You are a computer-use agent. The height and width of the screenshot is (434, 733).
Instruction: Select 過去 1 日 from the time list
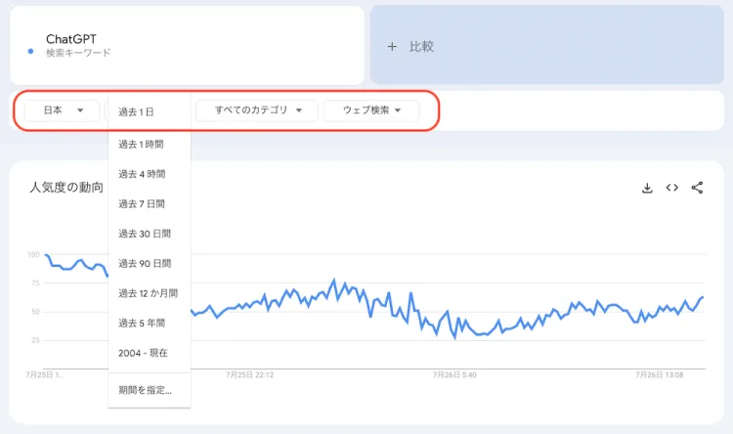(150, 112)
